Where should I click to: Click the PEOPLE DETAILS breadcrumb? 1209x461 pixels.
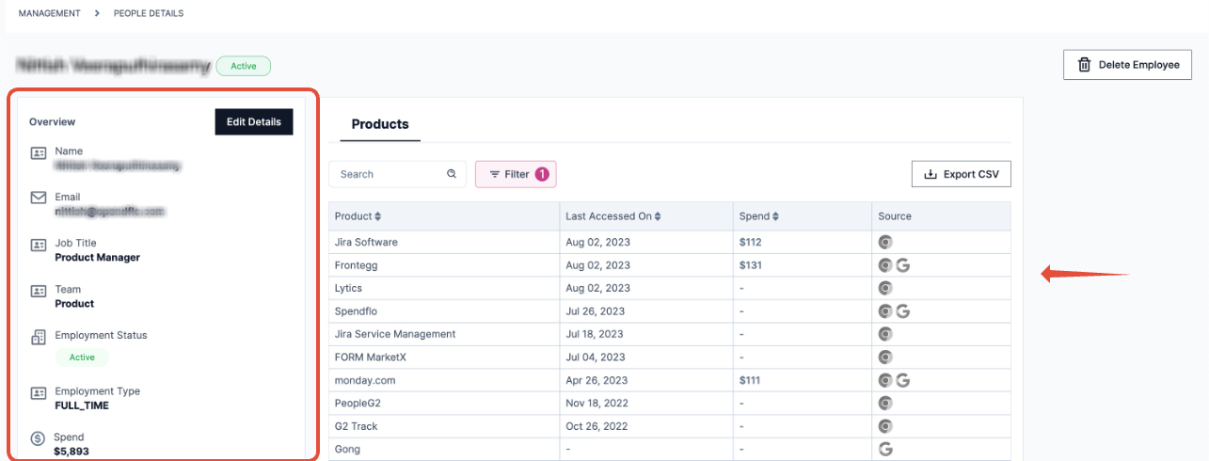149,14
